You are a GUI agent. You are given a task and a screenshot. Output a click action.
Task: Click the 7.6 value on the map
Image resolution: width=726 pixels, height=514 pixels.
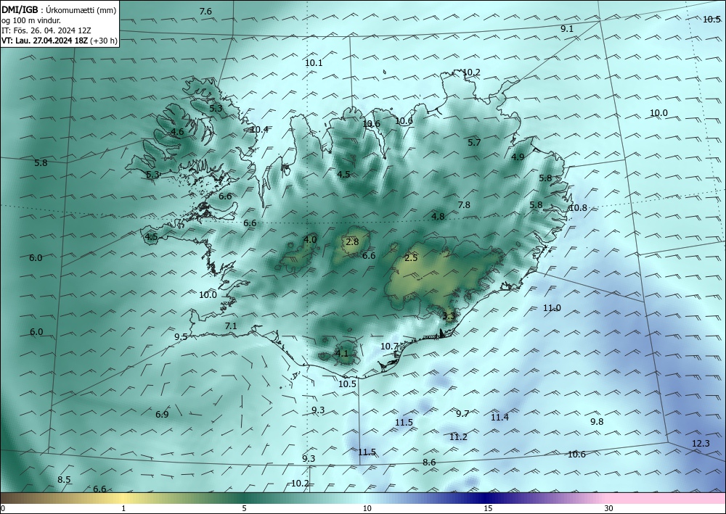[x=205, y=11]
